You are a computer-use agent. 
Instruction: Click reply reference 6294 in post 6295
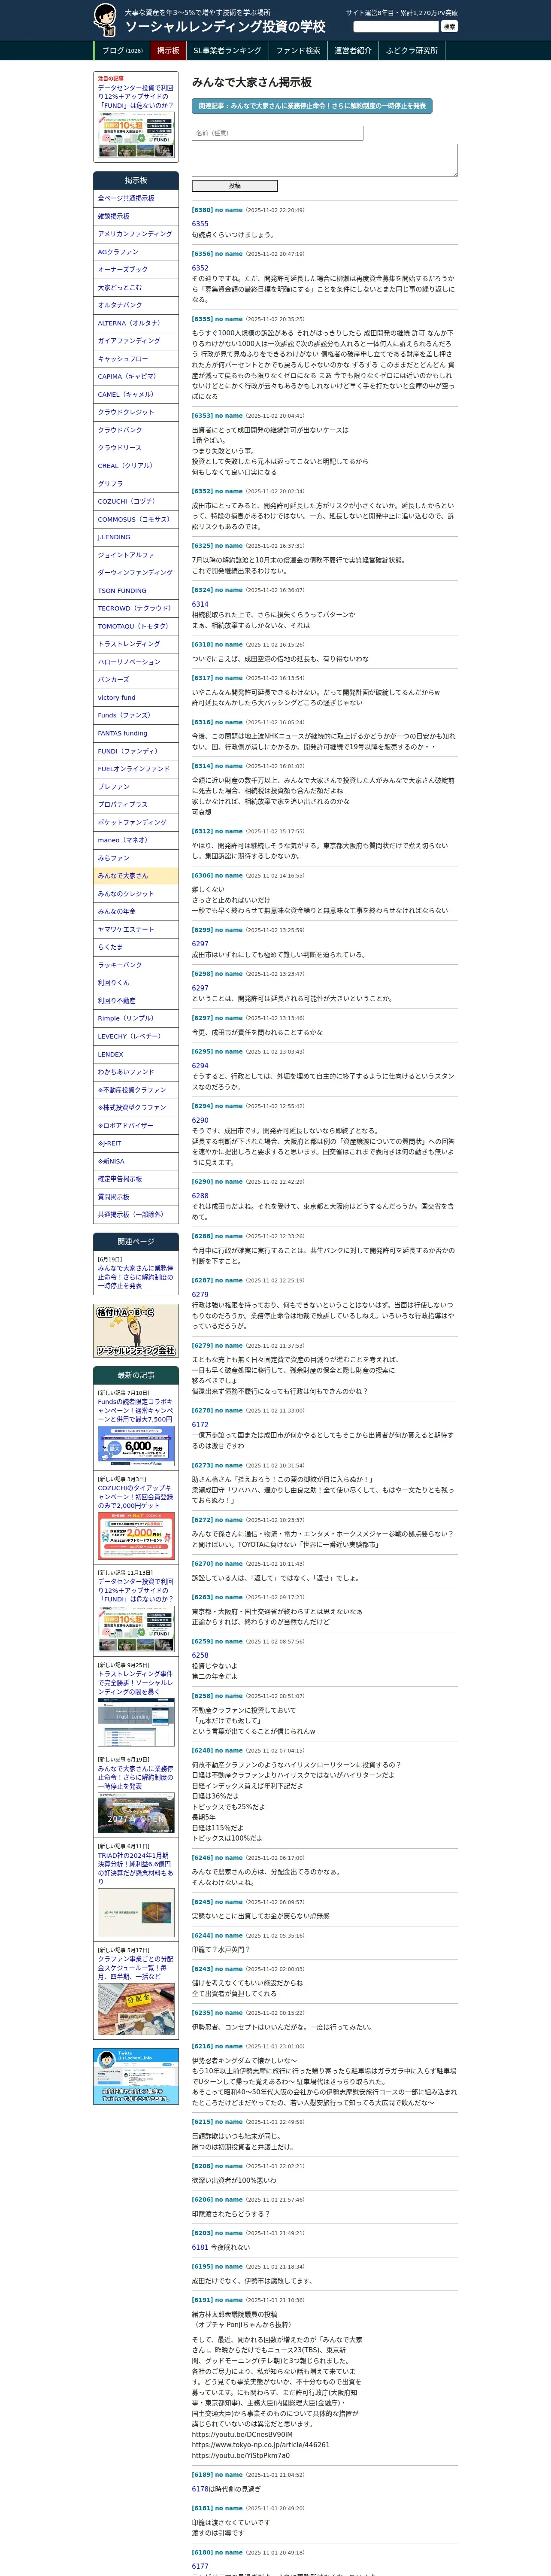coord(200,1066)
